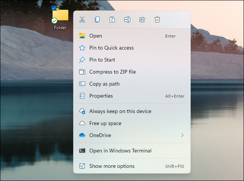The image size is (244, 181).
Task: Open folder Properties
Action: click(x=101, y=96)
